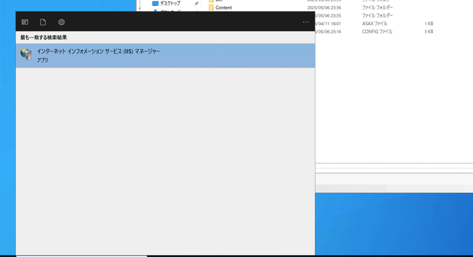The height and width of the screenshot is (257, 473).
Task: Click the 最も一致する検索結果 header
Action: [43, 37]
